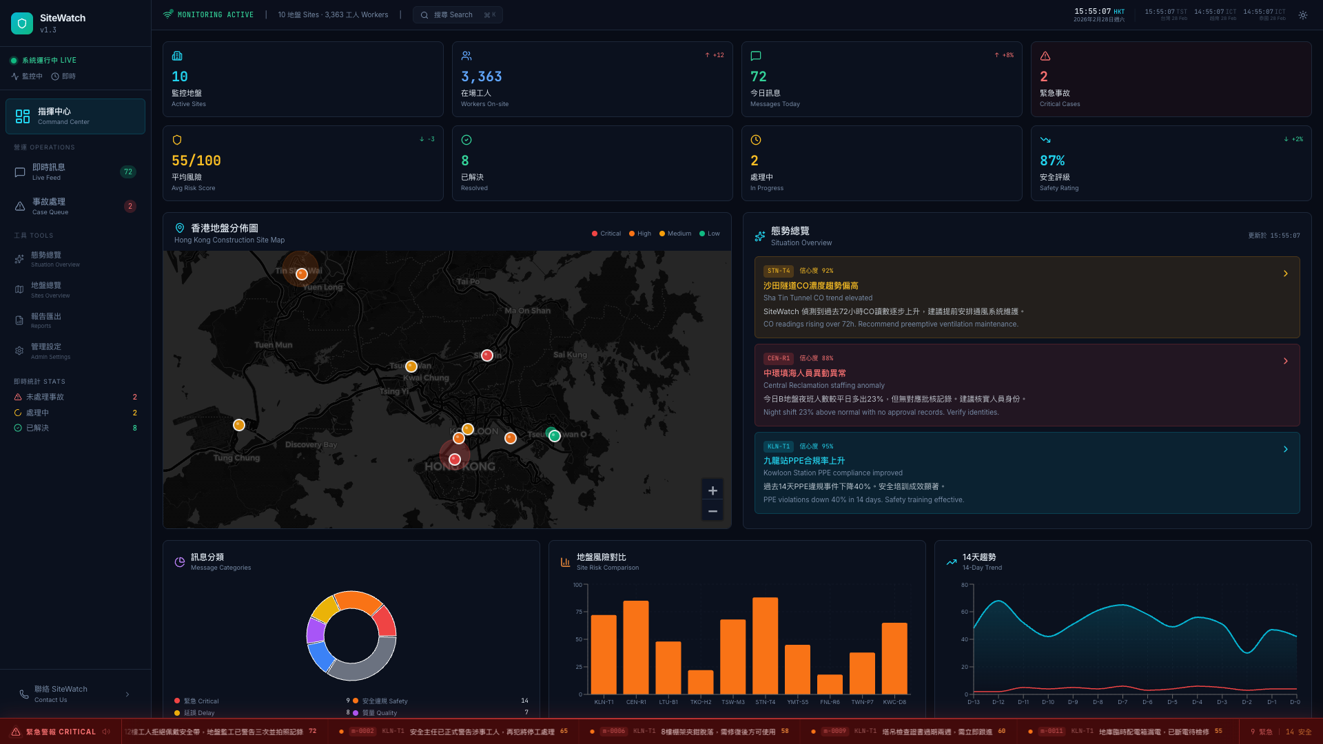Click the zoom in button on the map
This screenshot has width=1323, height=744.
[712, 490]
